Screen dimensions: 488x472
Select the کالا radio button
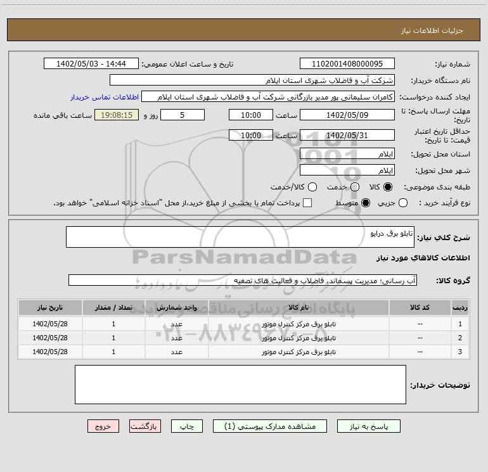click(x=388, y=187)
